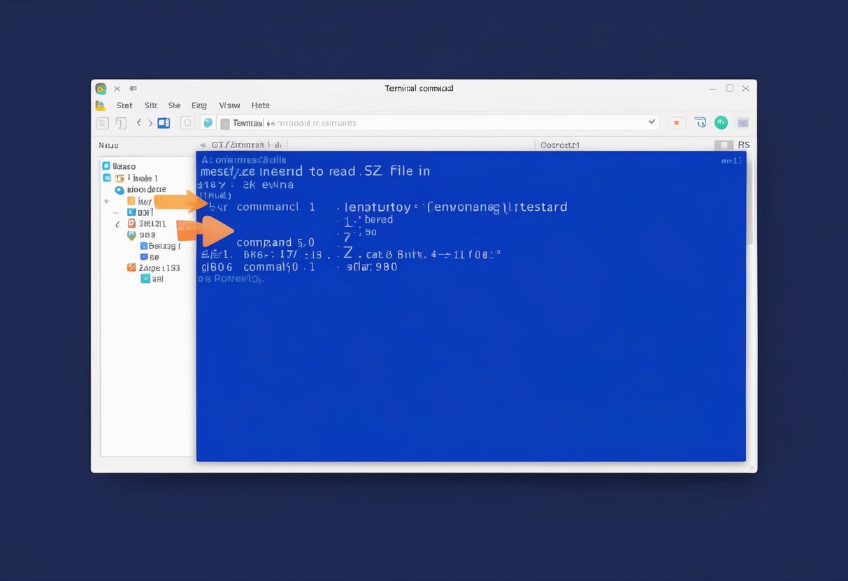Open the Eng menu in the menu bar
Viewport: 848px width, 581px height.
pos(199,105)
